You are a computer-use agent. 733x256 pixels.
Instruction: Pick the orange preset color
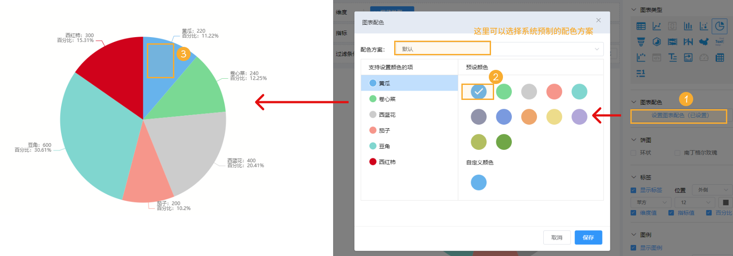tap(529, 117)
